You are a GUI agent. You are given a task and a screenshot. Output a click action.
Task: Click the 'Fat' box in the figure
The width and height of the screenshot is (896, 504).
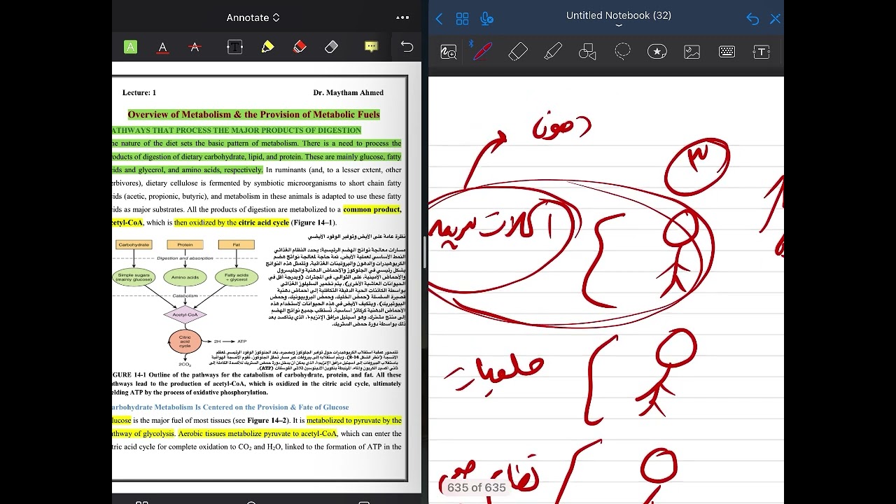pyautogui.click(x=236, y=244)
